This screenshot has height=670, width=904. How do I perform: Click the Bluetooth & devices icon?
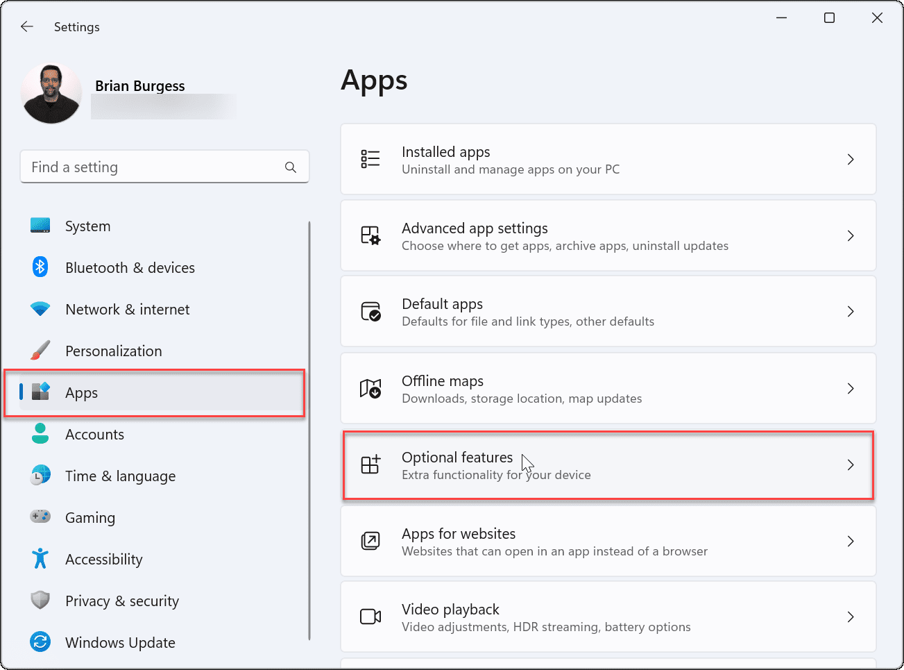(40, 267)
